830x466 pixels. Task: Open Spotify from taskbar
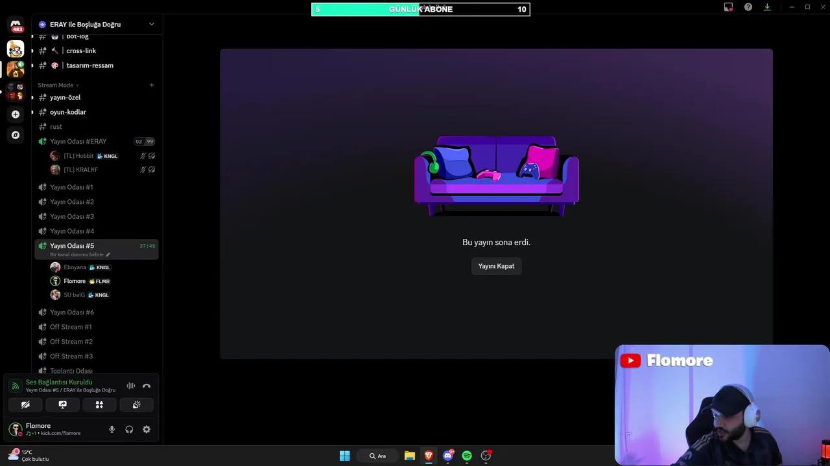tap(467, 456)
